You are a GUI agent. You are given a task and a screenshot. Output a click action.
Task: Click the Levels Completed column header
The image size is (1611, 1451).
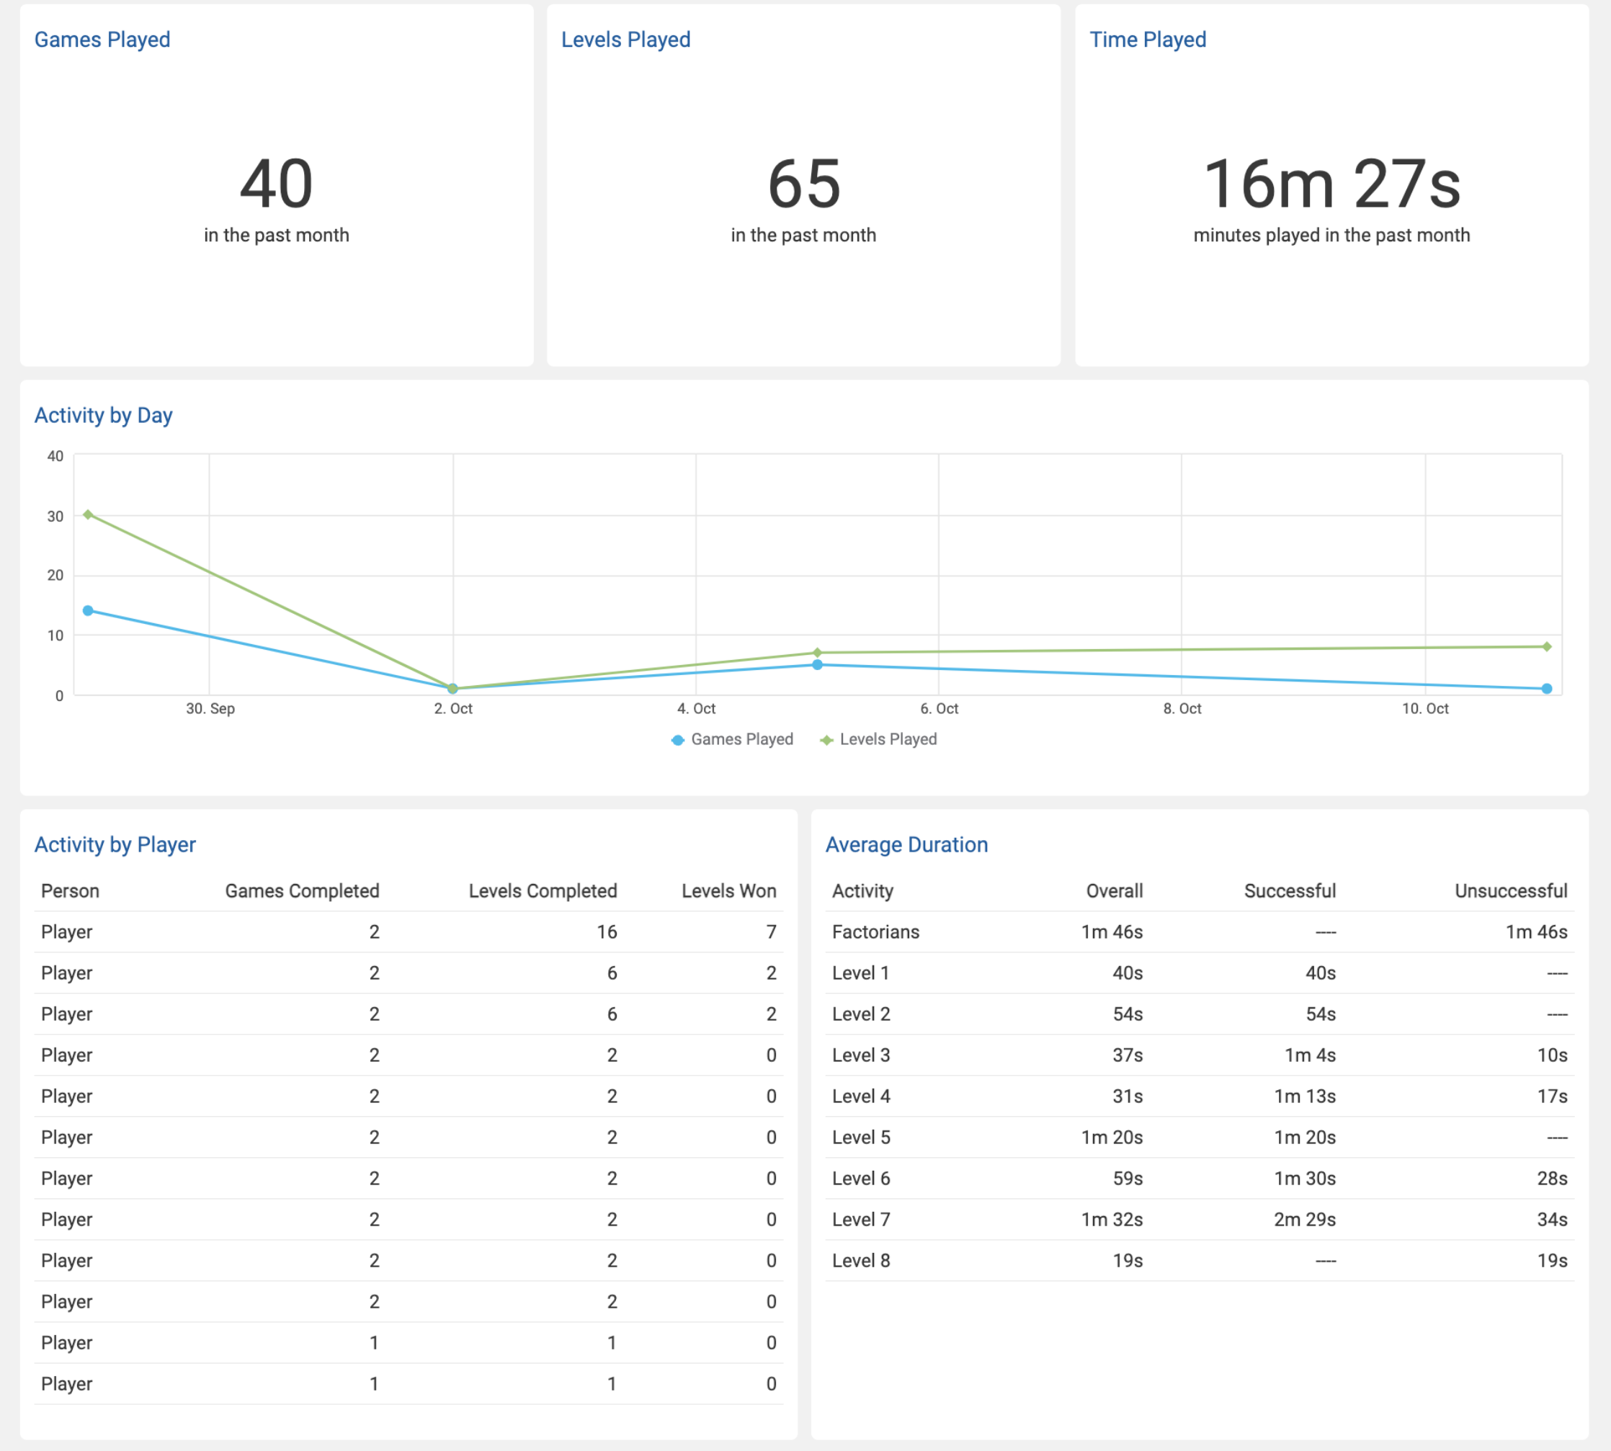click(x=543, y=890)
